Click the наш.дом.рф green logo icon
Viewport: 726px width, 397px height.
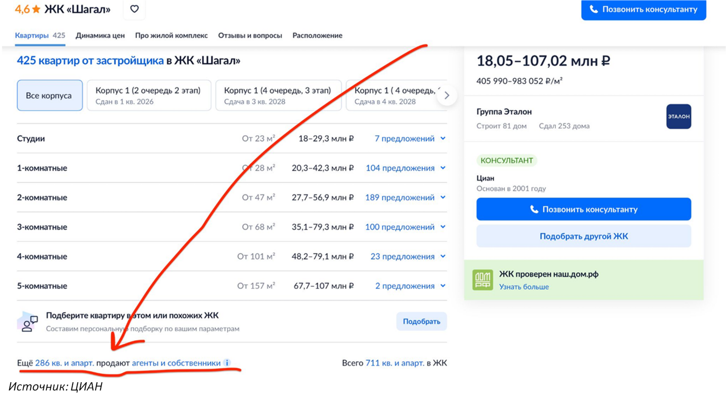[x=482, y=280]
